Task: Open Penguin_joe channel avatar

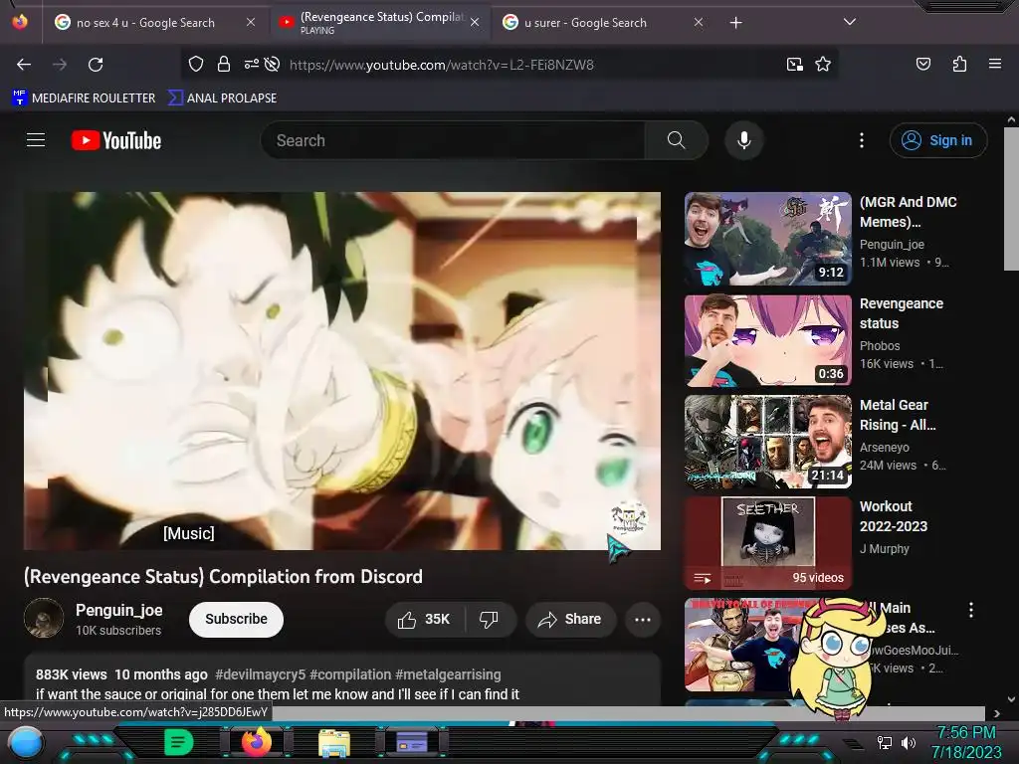Action: pos(44,618)
